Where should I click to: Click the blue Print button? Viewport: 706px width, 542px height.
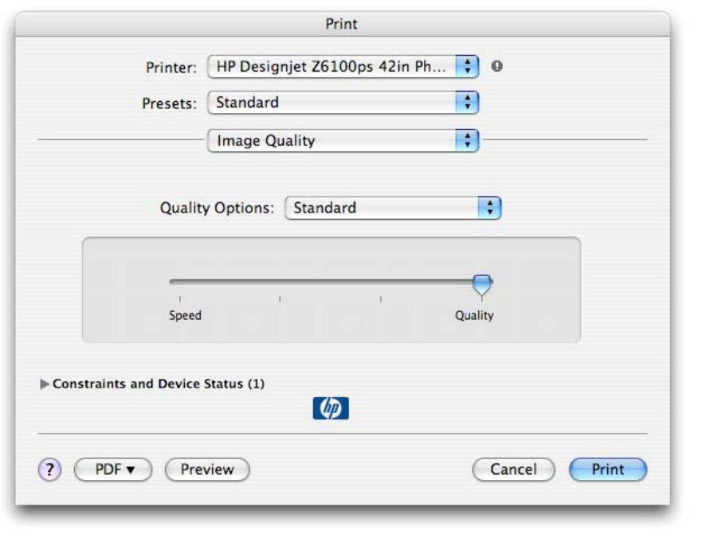click(x=608, y=470)
